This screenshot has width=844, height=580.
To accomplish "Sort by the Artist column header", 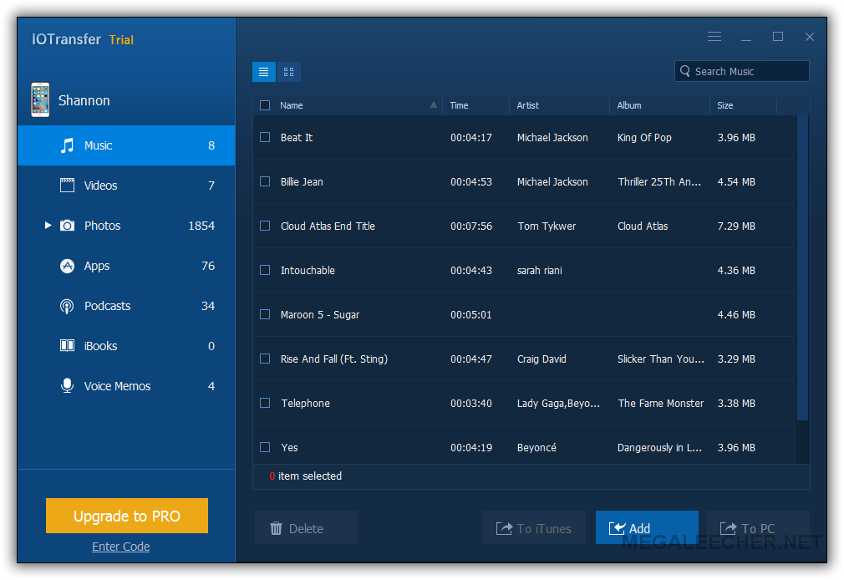I will tap(559, 105).
